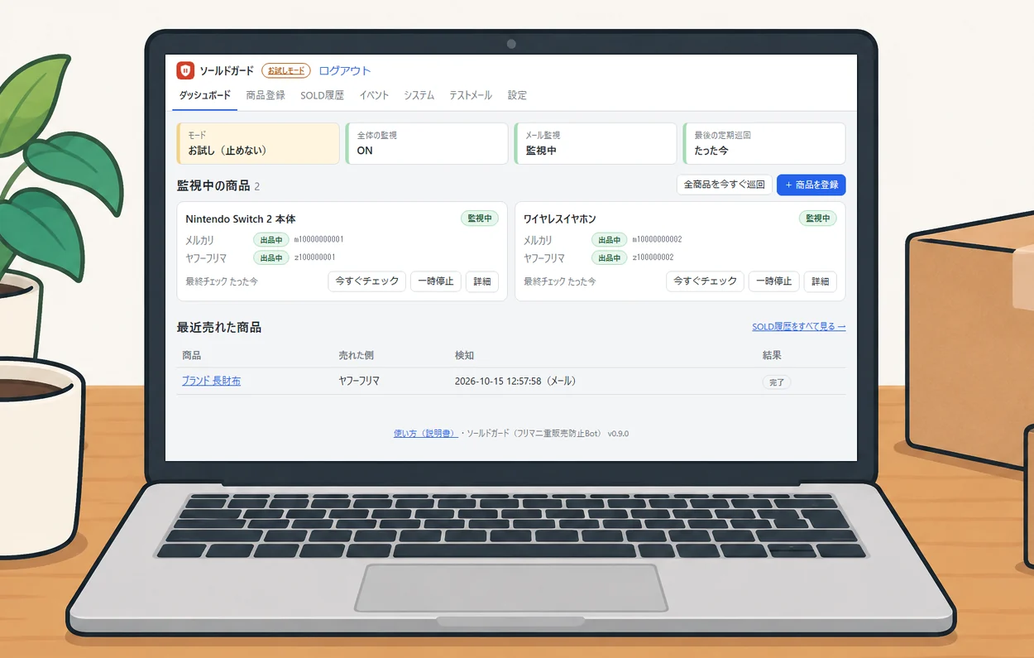The height and width of the screenshot is (658, 1034).
Task: Click the ログアウト link
Action: point(345,70)
